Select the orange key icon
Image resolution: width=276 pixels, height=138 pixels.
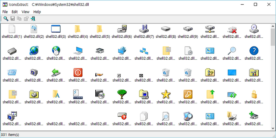tap(188, 94)
